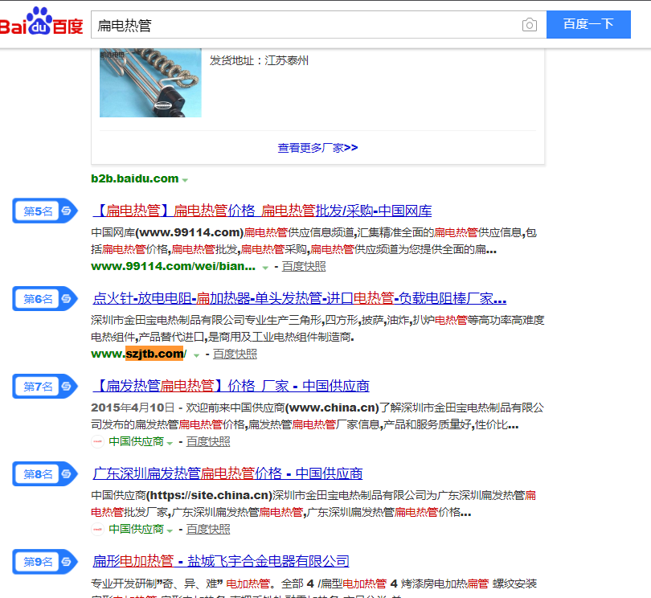Open camera image search icon
The height and width of the screenshot is (598, 651).
pyautogui.click(x=530, y=25)
